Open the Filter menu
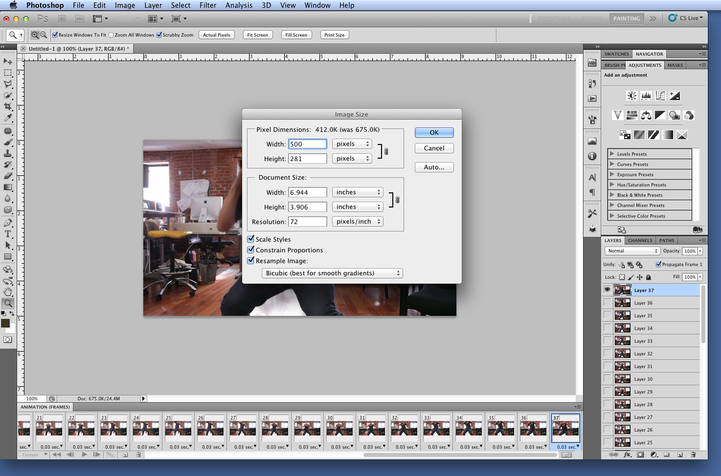721x476 pixels. point(208,5)
